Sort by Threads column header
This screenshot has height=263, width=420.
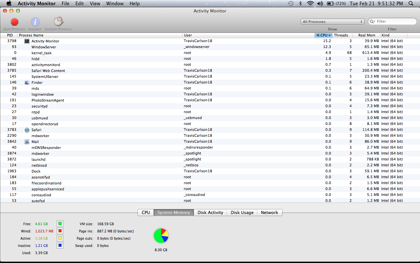[343, 35]
